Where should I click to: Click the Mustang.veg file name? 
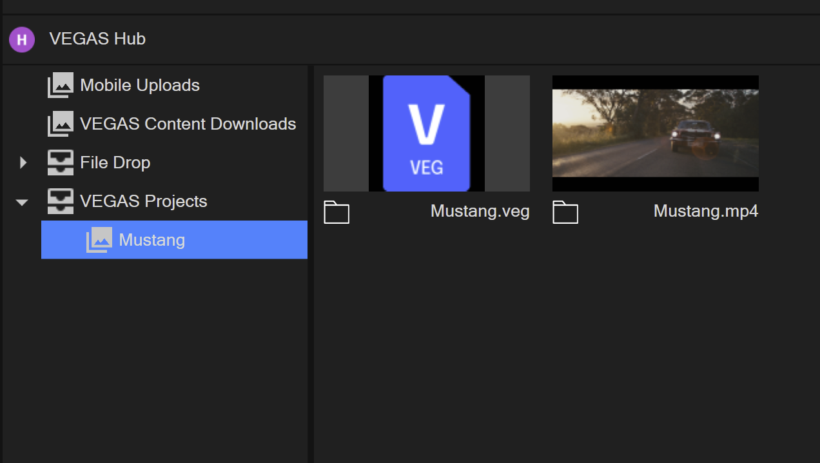480,212
